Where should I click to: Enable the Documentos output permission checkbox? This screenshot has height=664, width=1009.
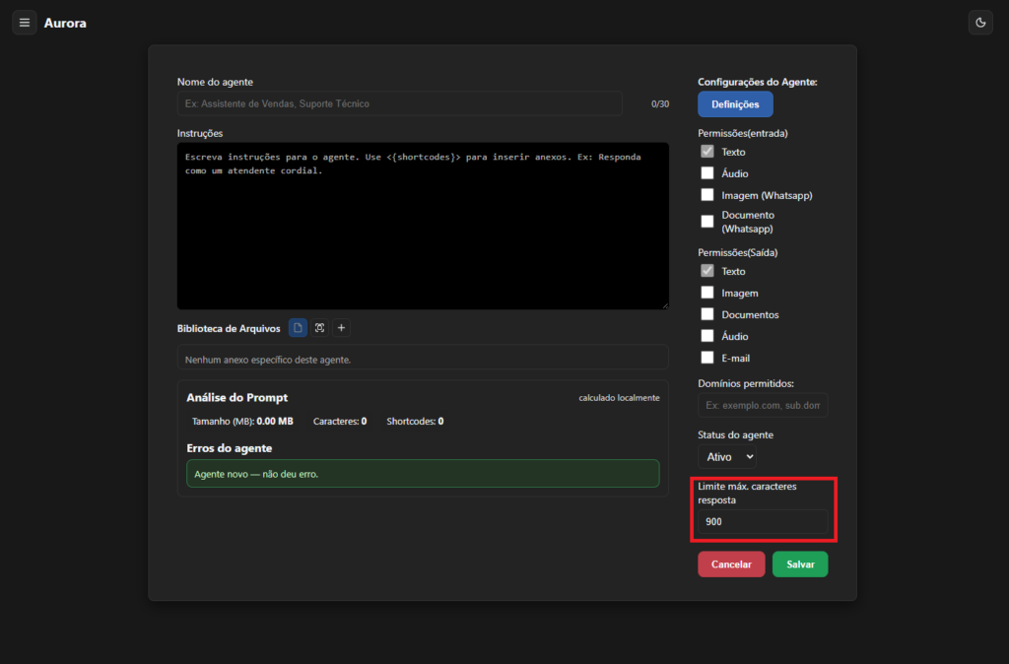click(x=706, y=314)
